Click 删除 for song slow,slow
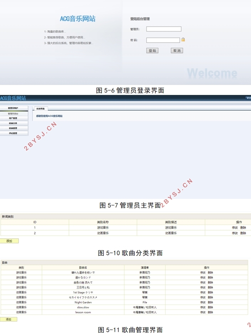The width and height of the screenshot is (251, 336). pyautogui.click(x=211, y=307)
